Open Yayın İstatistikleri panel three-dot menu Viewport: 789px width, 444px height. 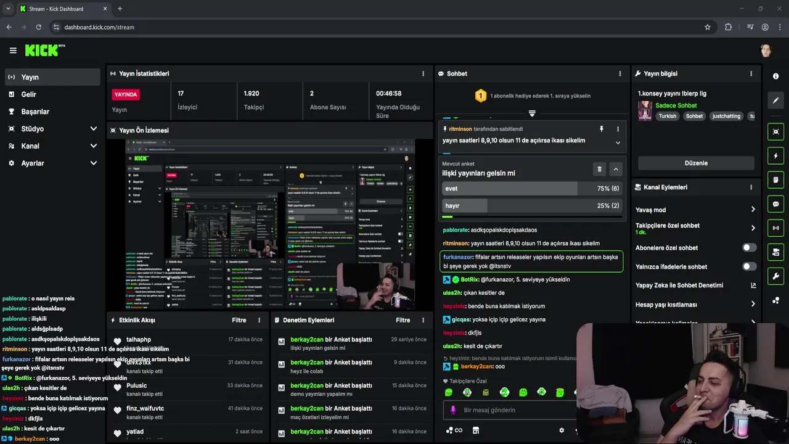coord(423,73)
